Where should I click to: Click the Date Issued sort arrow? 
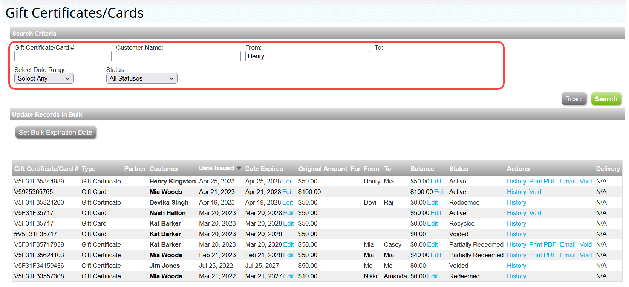tap(239, 168)
